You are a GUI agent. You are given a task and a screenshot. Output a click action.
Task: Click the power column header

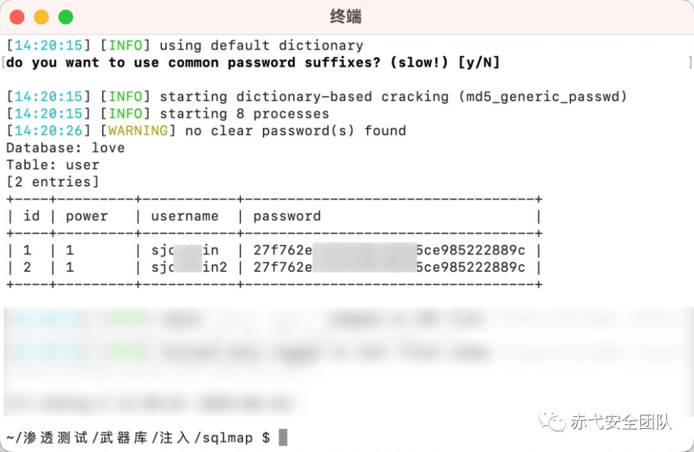click(87, 217)
